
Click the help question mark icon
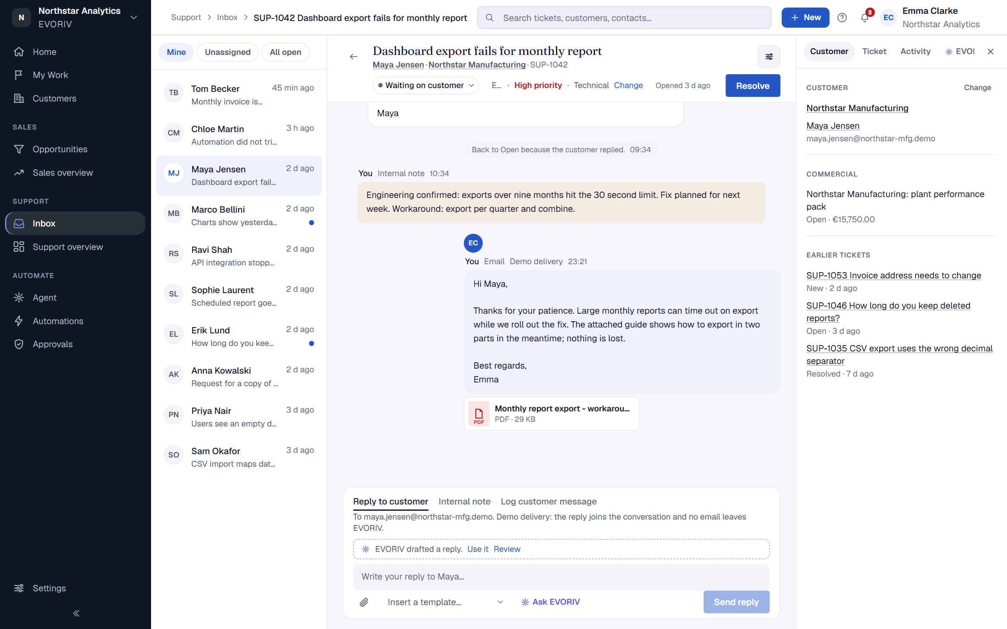coord(842,18)
